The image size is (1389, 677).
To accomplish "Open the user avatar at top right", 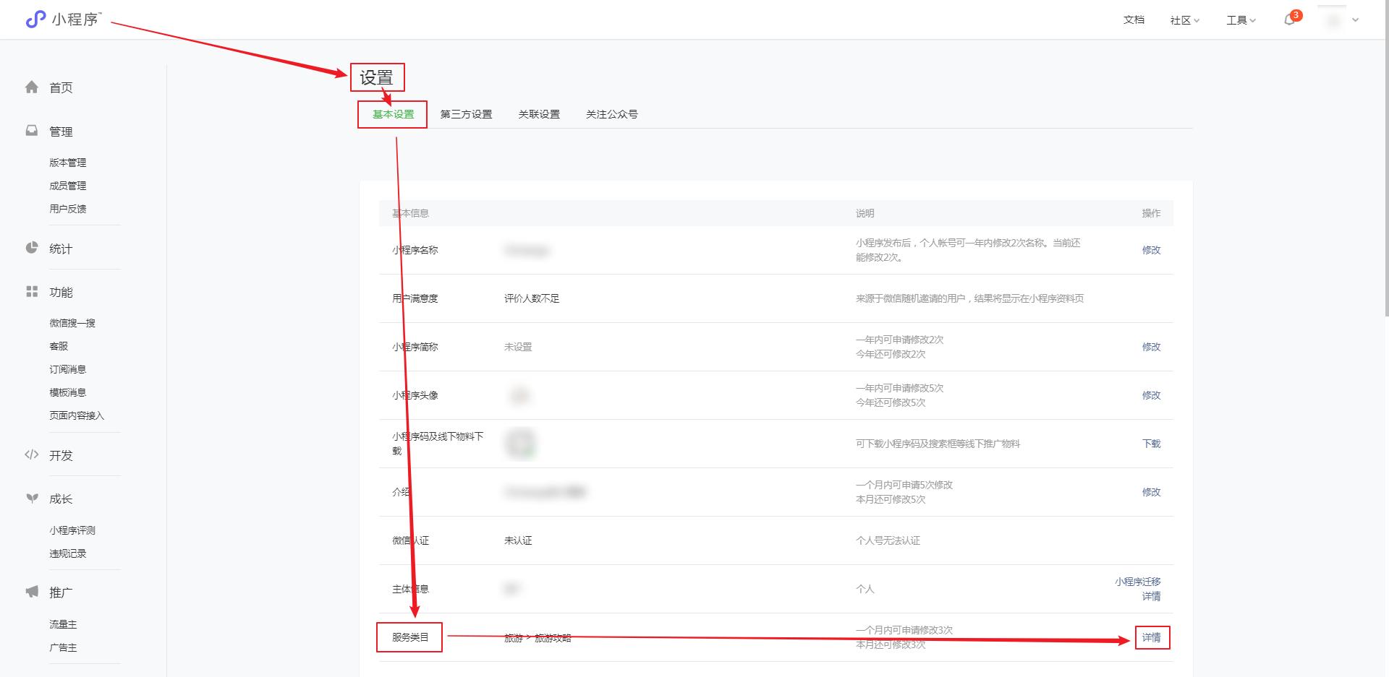I will pos(1334,20).
